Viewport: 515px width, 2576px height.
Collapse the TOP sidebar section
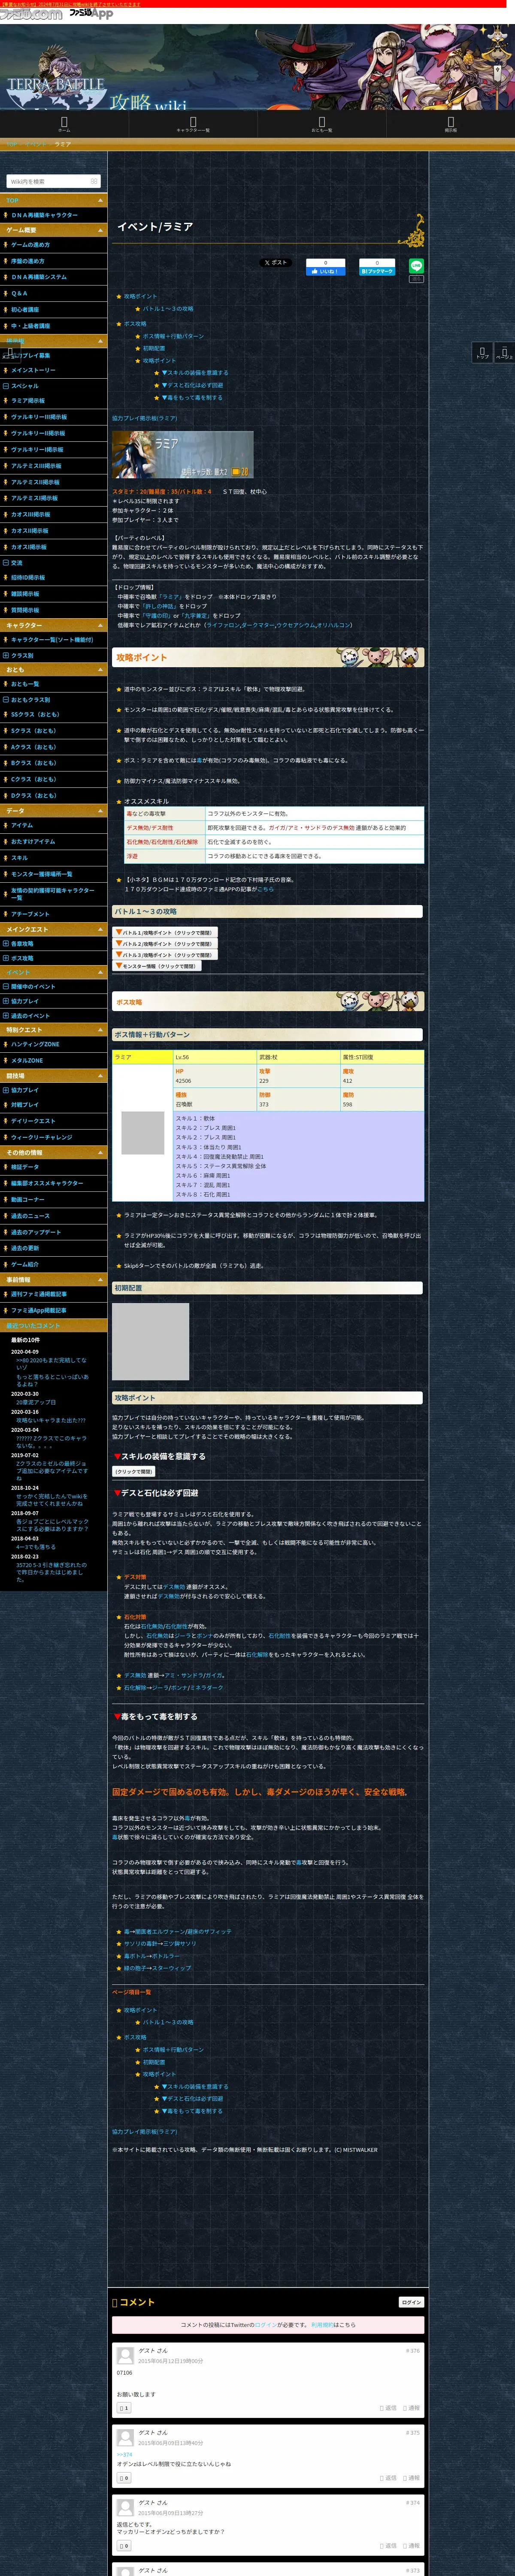pos(100,200)
